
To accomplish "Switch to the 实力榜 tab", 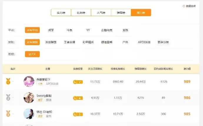I will pyautogui.click(x=61, y=13).
